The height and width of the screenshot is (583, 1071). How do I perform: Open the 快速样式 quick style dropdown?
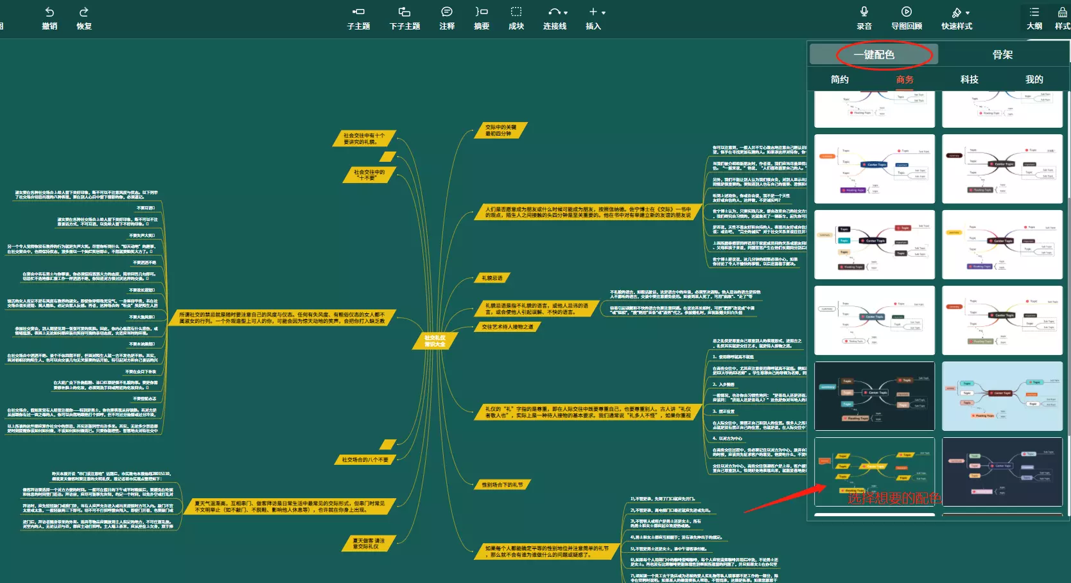pyautogui.click(x=968, y=13)
